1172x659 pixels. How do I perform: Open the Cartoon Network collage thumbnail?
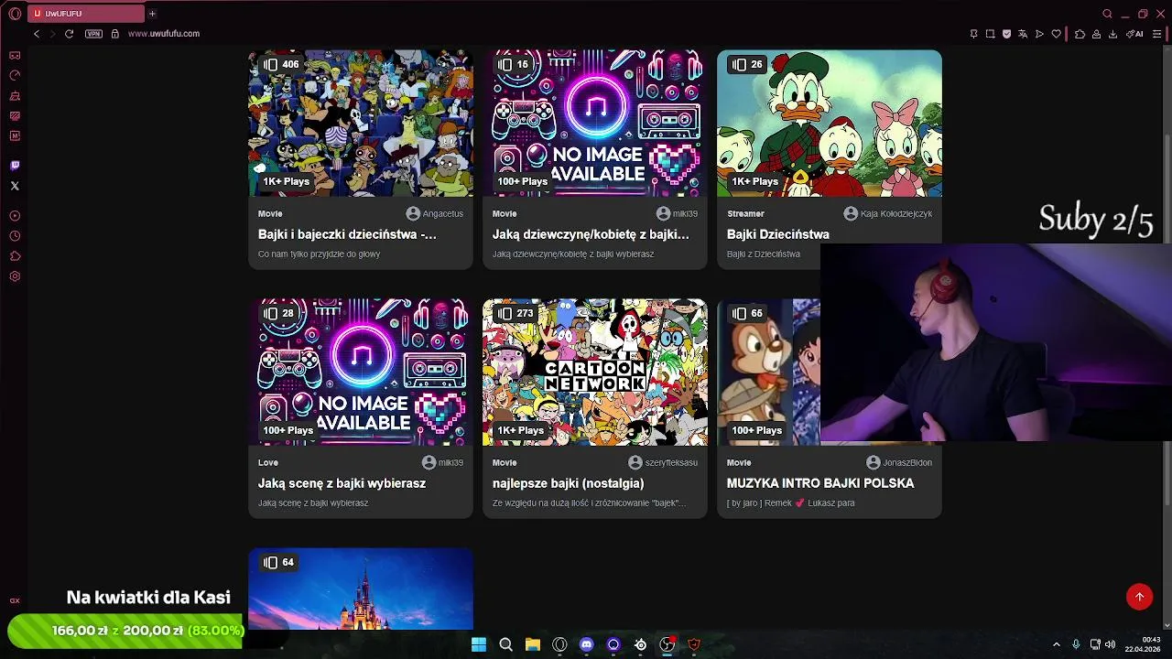[x=595, y=372]
